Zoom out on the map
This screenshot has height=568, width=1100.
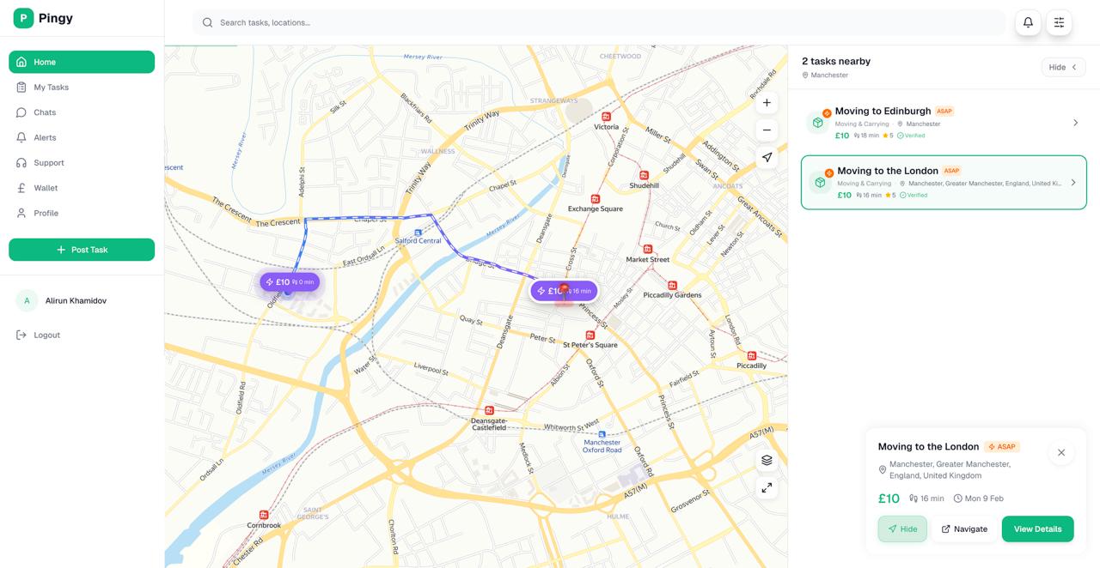pyautogui.click(x=767, y=130)
